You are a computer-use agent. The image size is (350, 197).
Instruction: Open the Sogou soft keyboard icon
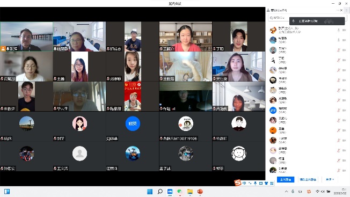(x=261, y=183)
